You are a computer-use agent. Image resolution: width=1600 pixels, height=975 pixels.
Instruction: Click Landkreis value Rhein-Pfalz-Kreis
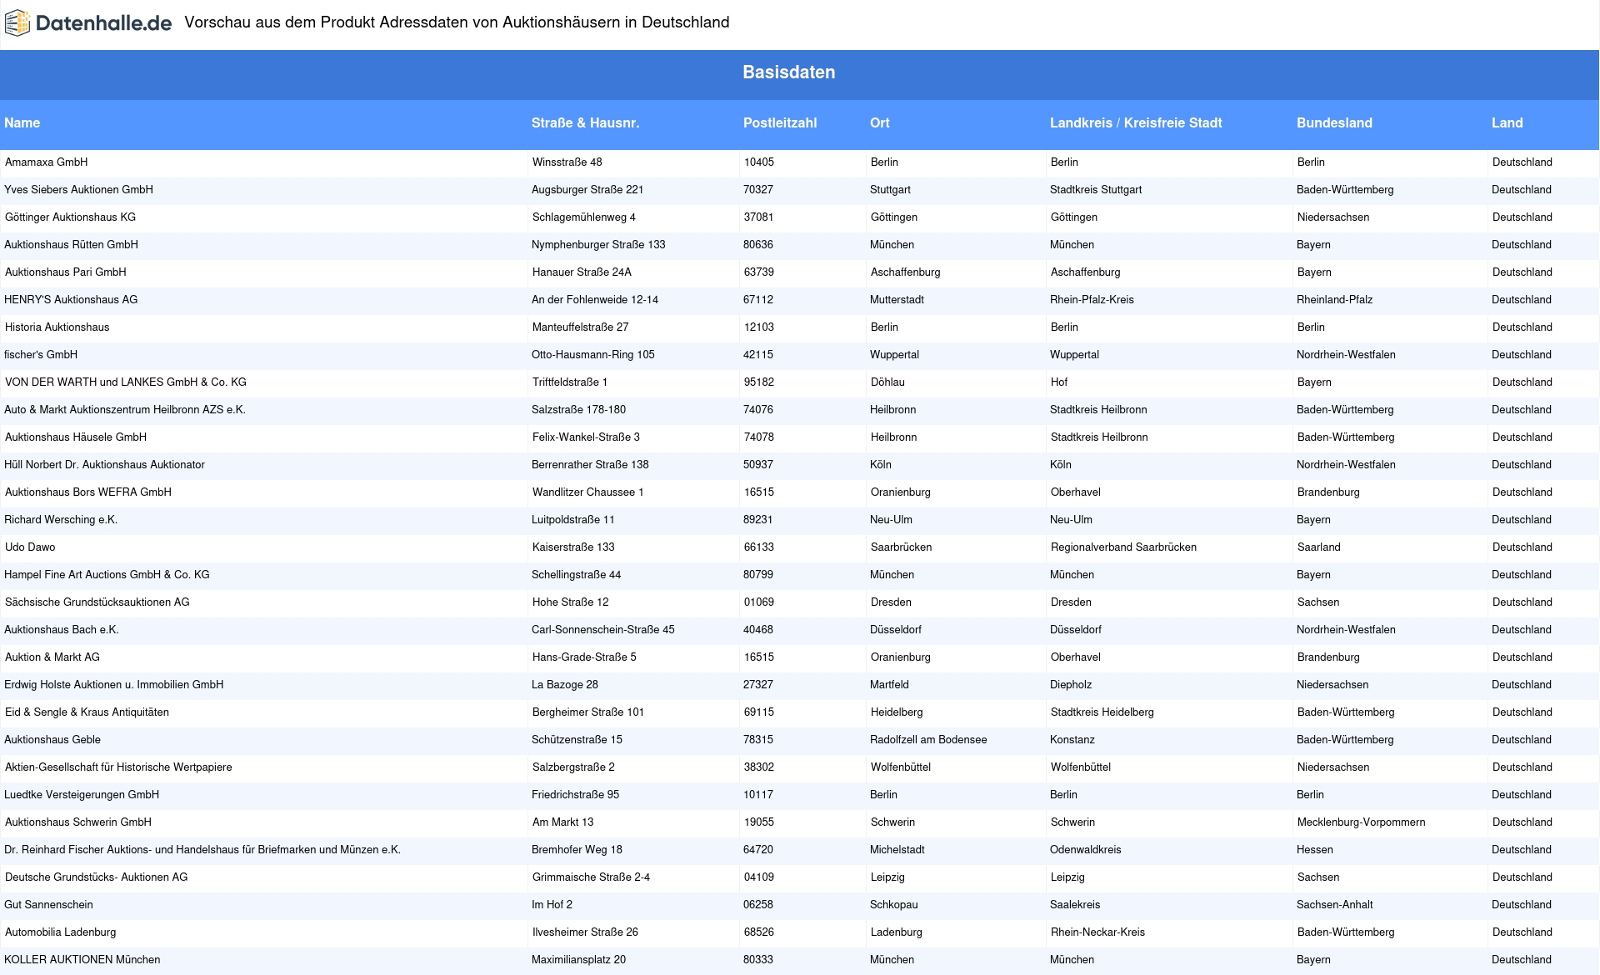[x=1092, y=300]
